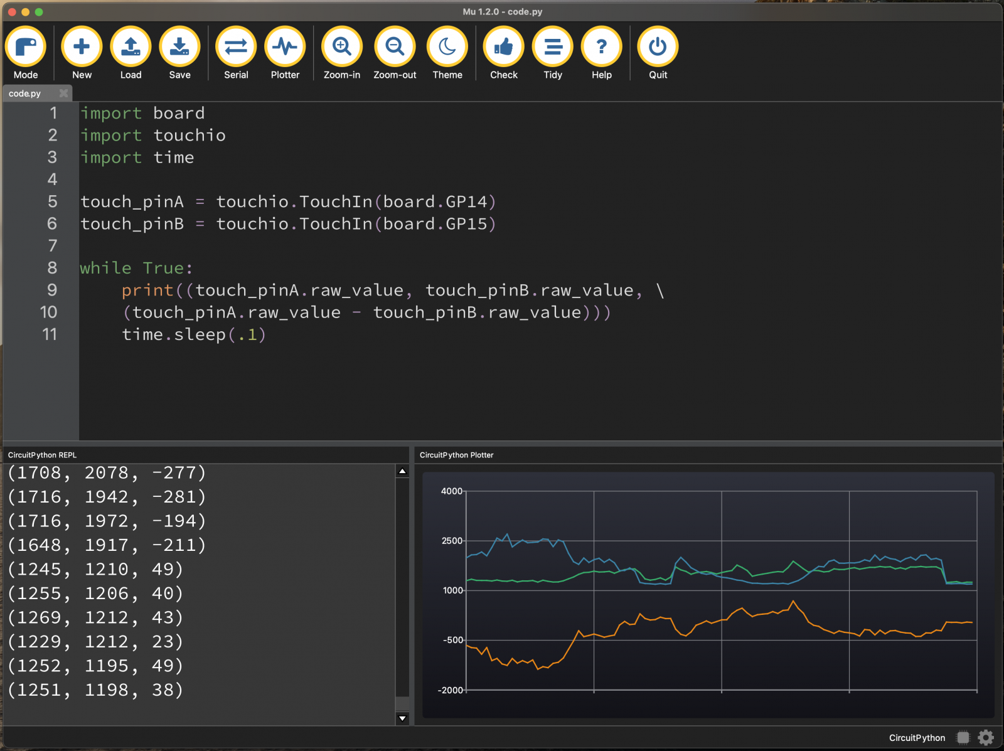Zoom in on the editor text
The image size is (1004, 751).
click(x=342, y=48)
